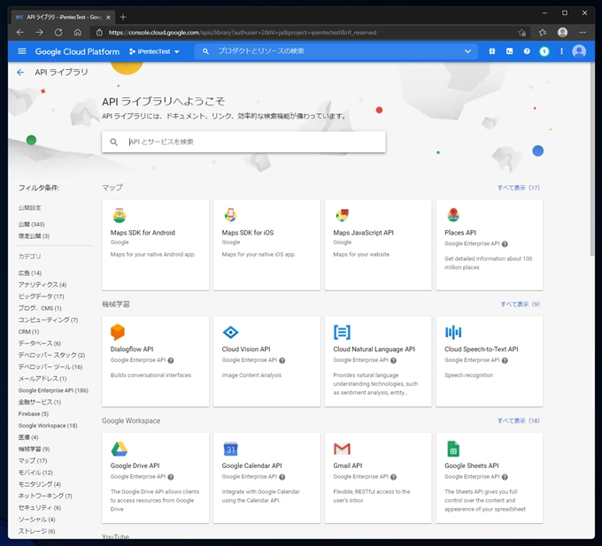The width and height of the screenshot is (602, 546).
Task: Open the gift icon in the Cloud header
Action: [x=492, y=51]
